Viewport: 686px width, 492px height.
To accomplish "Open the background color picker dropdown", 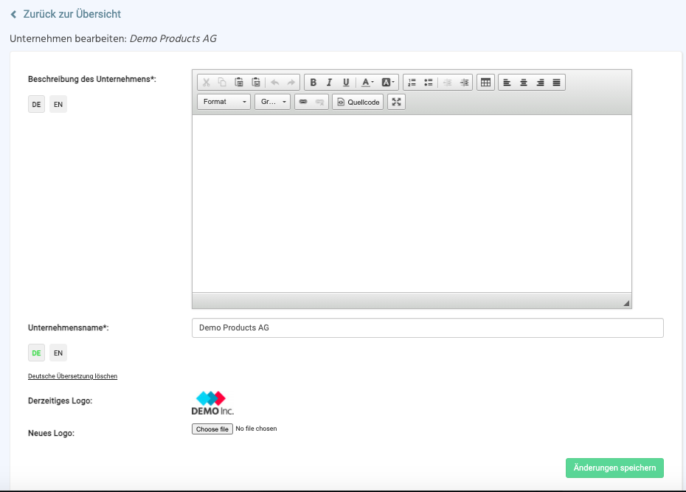I will point(389,83).
